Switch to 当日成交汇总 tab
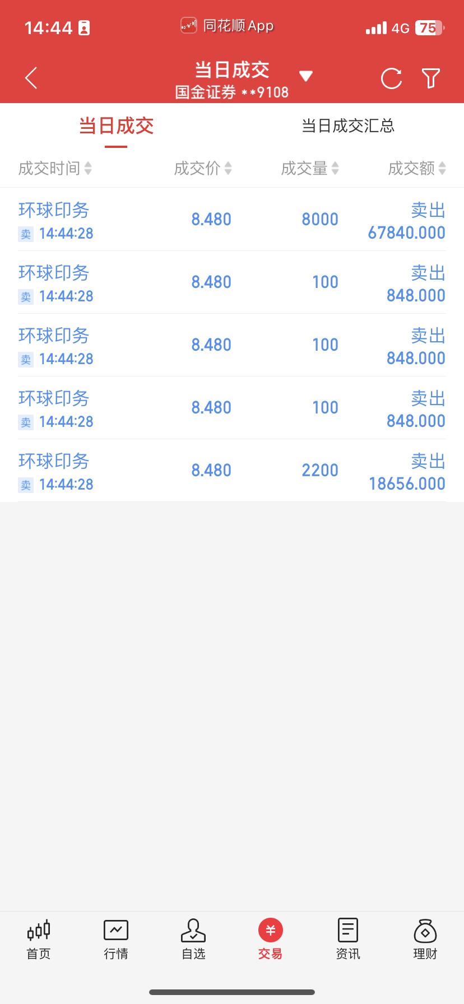The width and height of the screenshot is (464, 1004). tap(348, 125)
